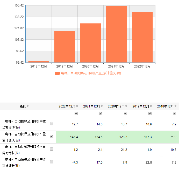Select the 当期值(万台) indicator row label
The image size is (179, 169).
[24, 124]
